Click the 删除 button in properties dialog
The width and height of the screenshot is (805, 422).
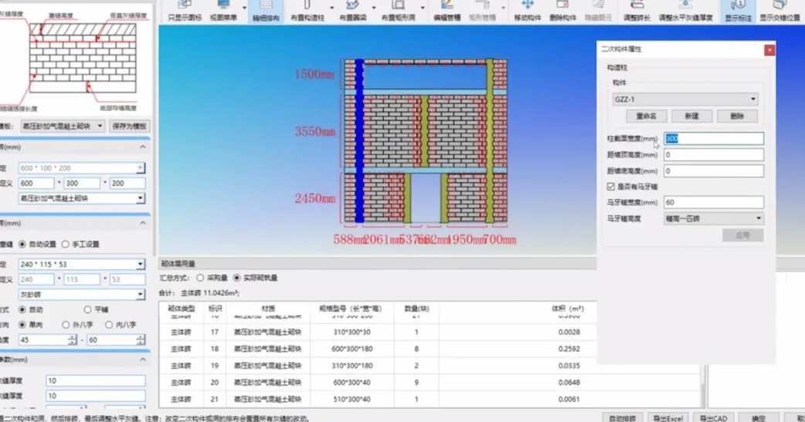pyautogui.click(x=737, y=116)
